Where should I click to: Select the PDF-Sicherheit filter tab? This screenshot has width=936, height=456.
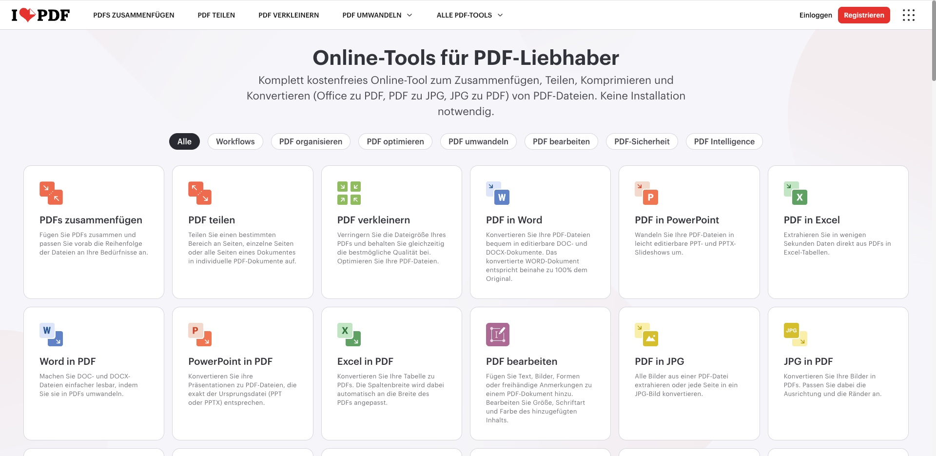(x=642, y=141)
